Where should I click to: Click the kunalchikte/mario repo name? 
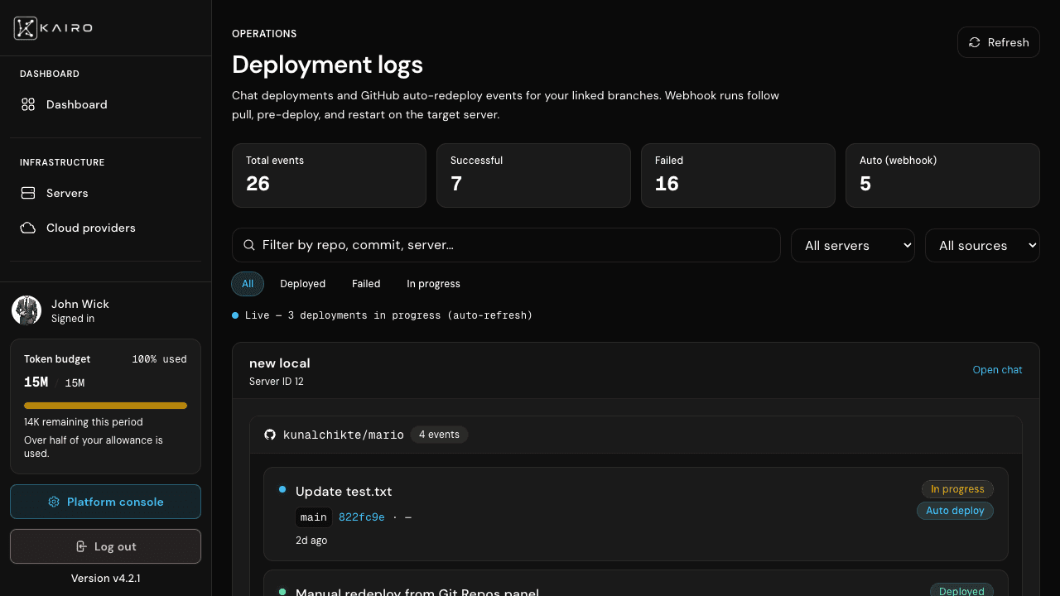[x=344, y=435]
